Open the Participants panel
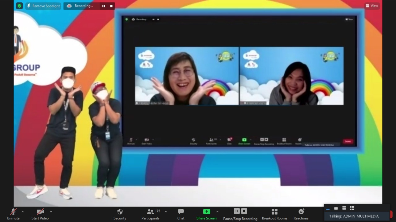396x222 pixels. 150,214
